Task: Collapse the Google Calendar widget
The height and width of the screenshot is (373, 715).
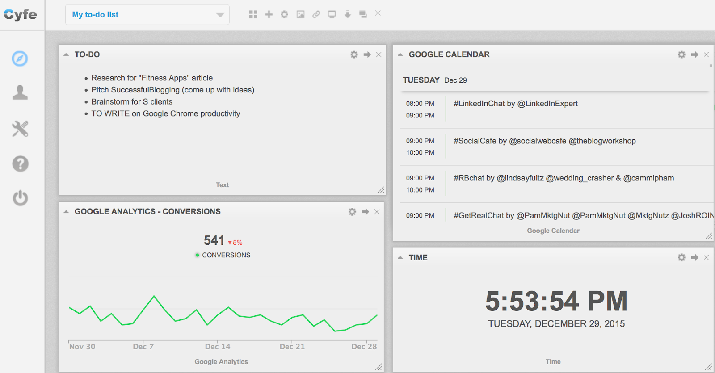Action: 400,54
